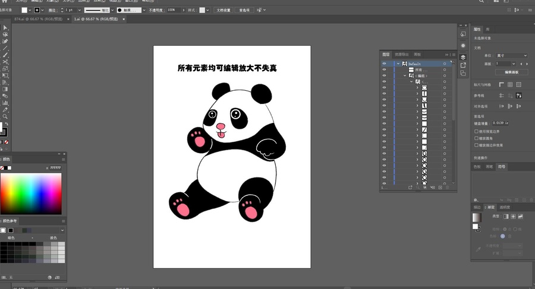Screen dimensions: 535x289
Task: Click the keyboard increment 0.0139 field
Action: [x=501, y=123]
